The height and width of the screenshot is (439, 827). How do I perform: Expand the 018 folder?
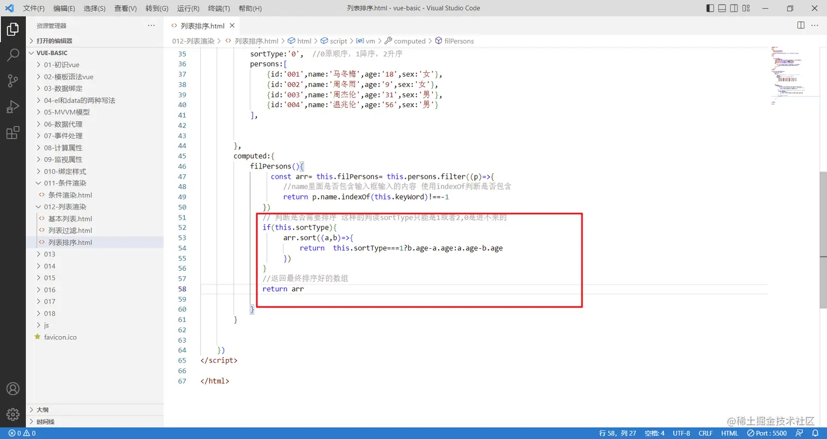(95, 313)
